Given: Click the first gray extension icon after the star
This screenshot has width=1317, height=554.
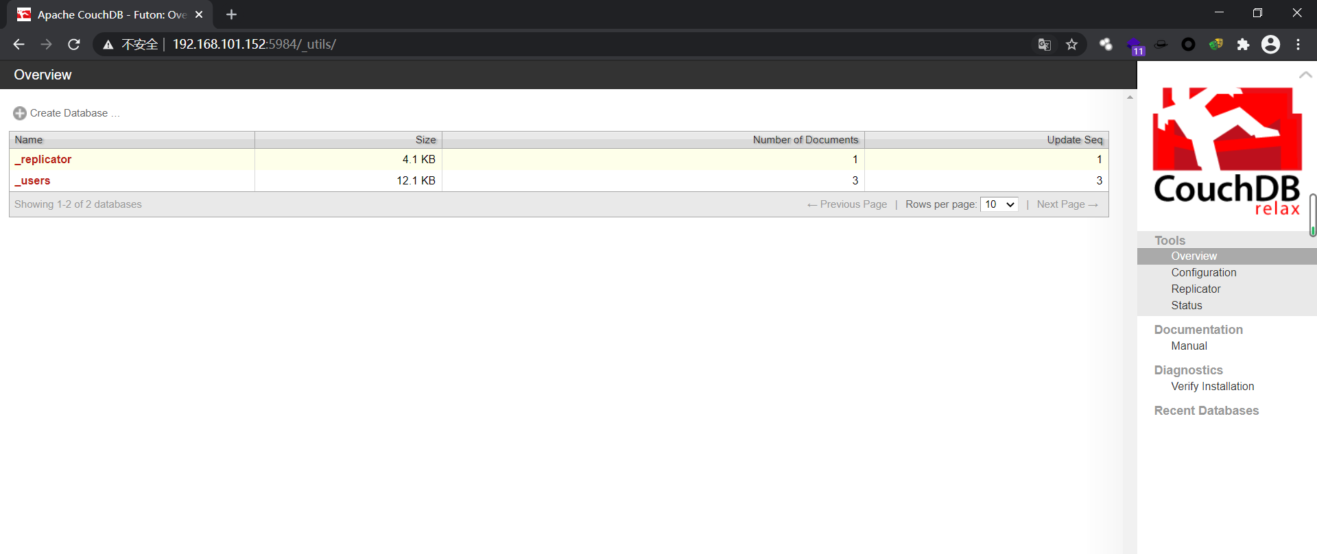Looking at the screenshot, I should pos(1106,45).
